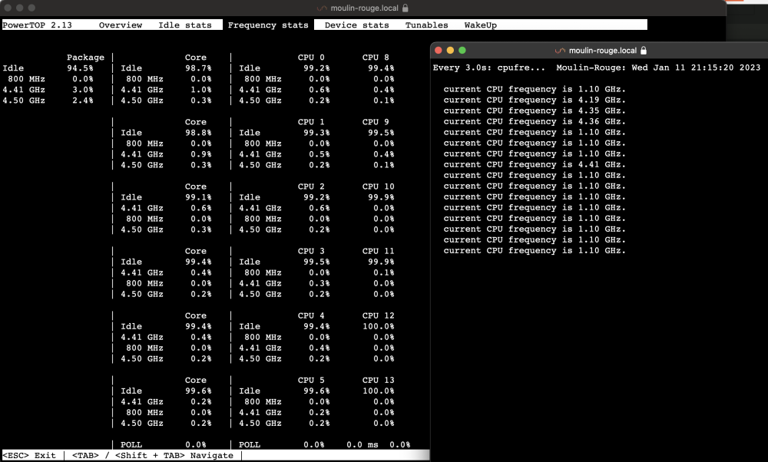Select the CPU 10 column header
Image resolution: width=768 pixels, height=462 pixels.
(378, 186)
